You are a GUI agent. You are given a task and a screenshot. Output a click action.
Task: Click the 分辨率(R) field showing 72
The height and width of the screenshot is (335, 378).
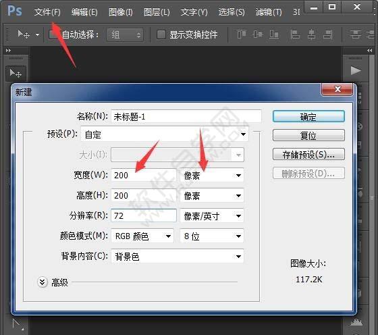click(144, 215)
